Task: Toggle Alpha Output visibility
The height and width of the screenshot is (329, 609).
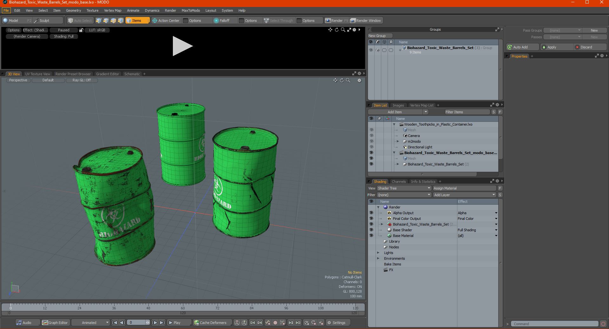Action: click(371, 213)
